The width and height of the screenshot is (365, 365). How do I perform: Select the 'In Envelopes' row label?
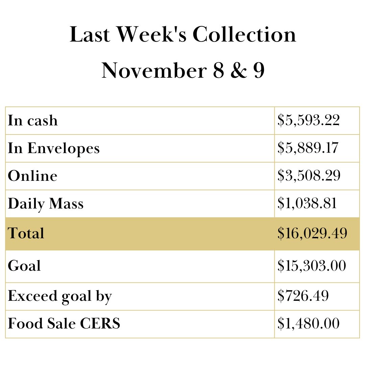click(x=54, y=148)
